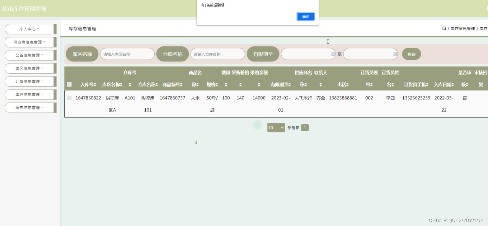Sort table by 入库日期 column
This screenshot has width=488, height=226.
(453, 85)
